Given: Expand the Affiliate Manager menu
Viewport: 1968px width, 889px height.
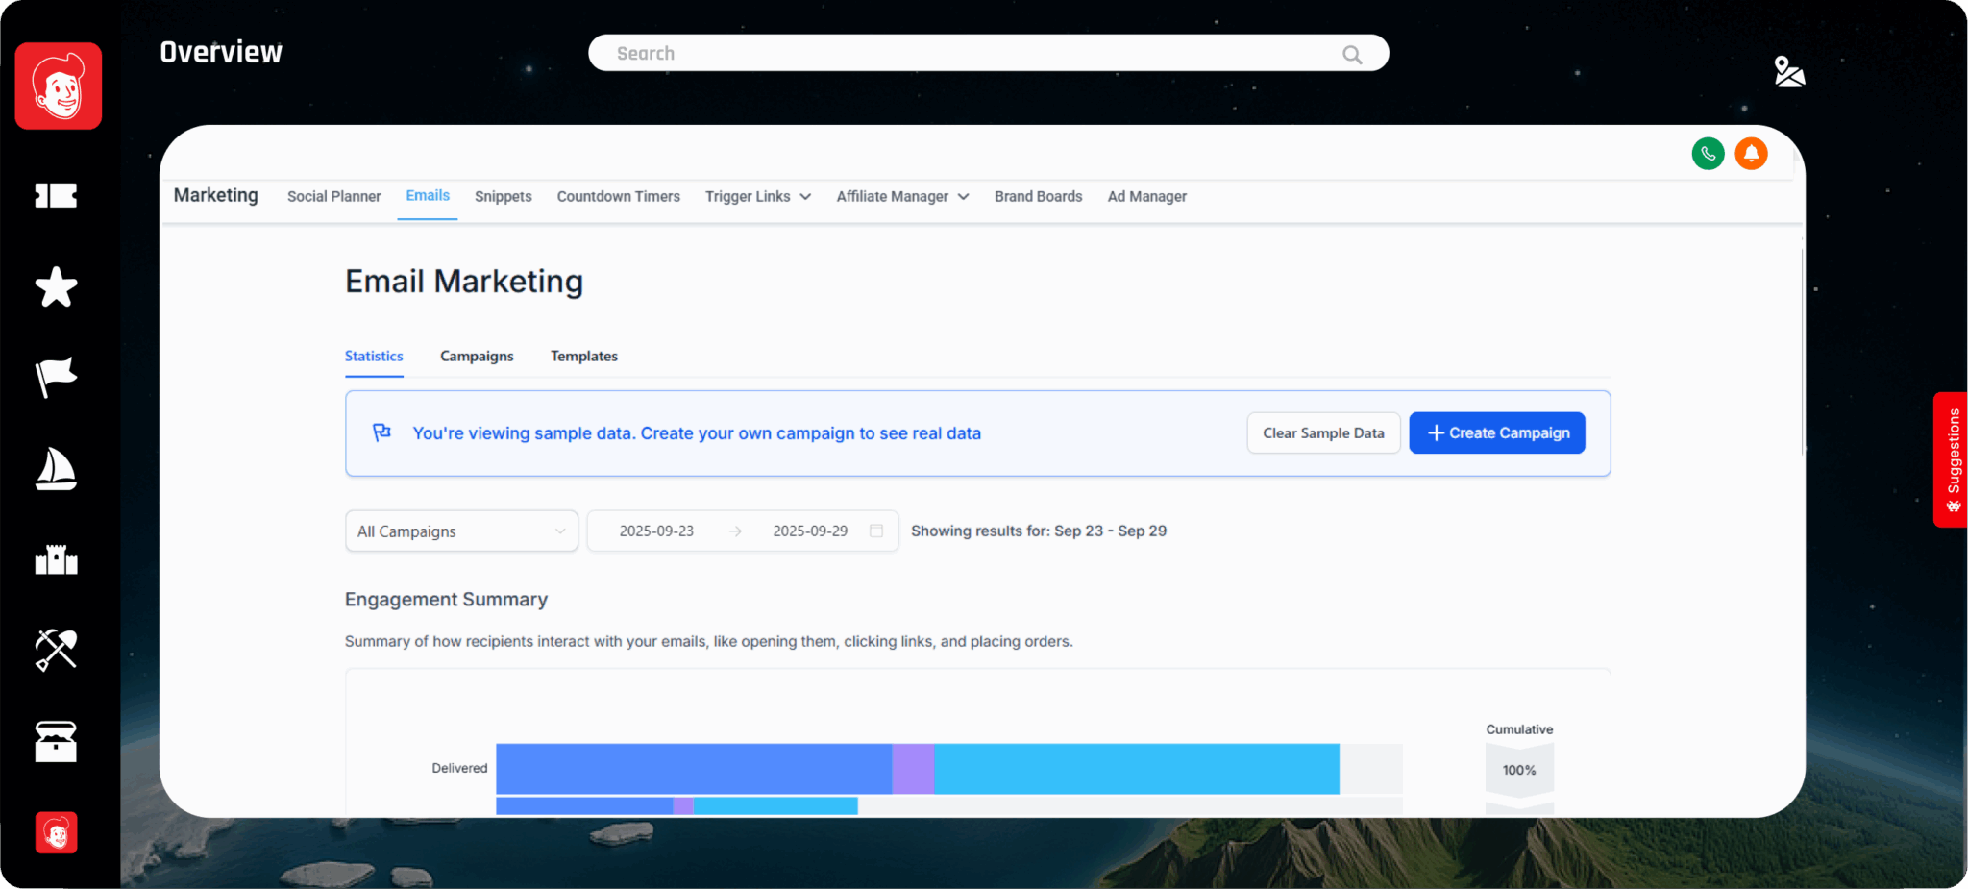Looking at the screenshot, I should 901,197.
